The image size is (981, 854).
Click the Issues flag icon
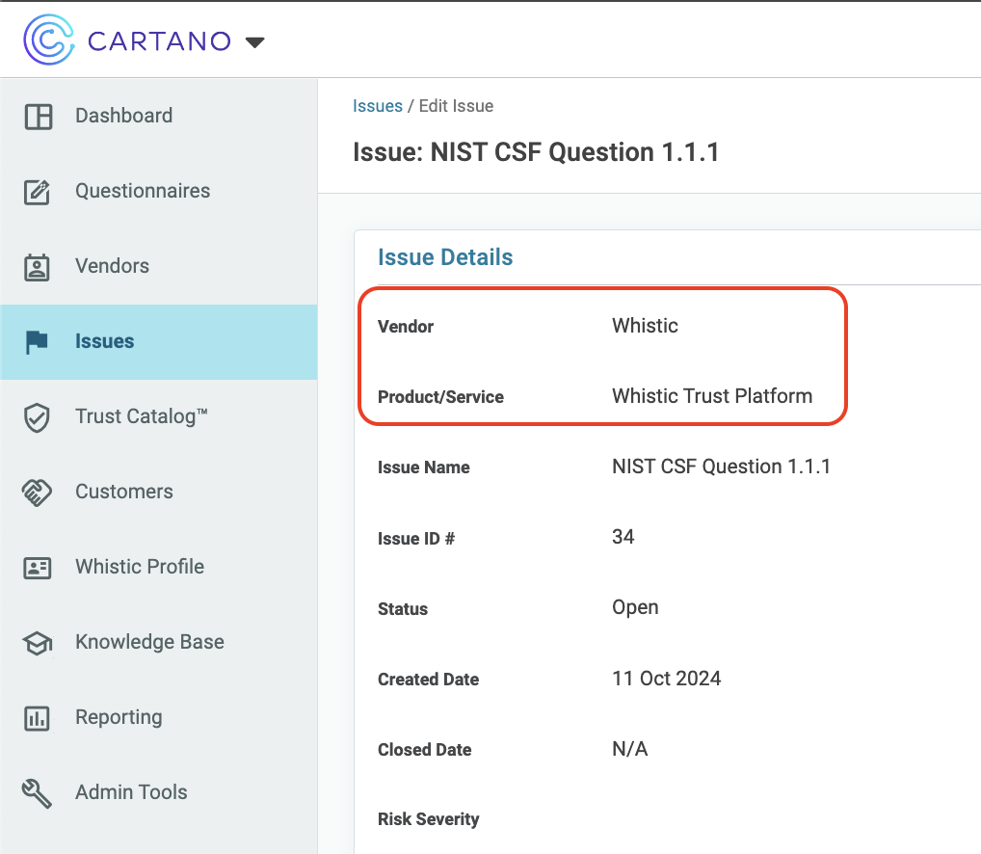[x=37, y=341]
